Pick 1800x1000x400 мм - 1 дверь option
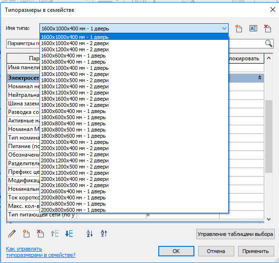 [x=134, y=68]
